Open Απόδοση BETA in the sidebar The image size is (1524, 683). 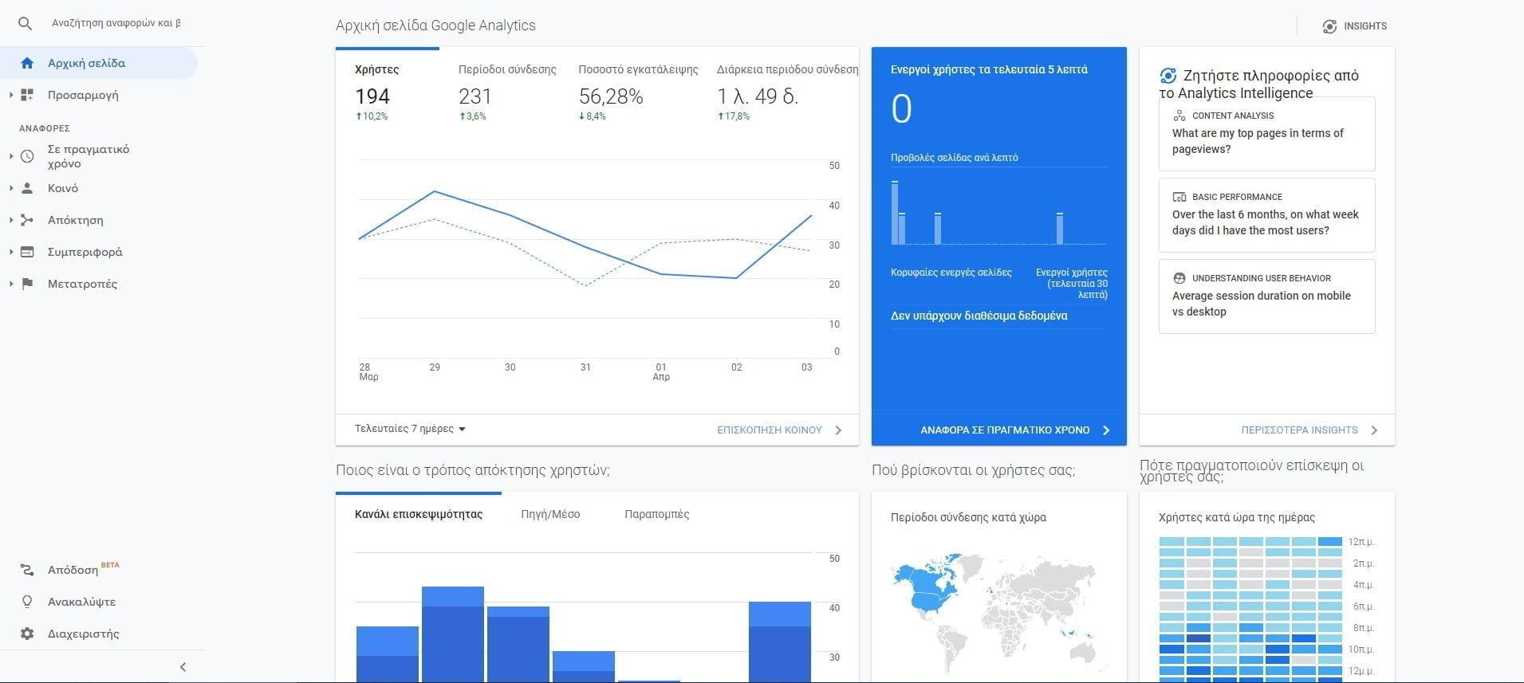click(83, 569)
